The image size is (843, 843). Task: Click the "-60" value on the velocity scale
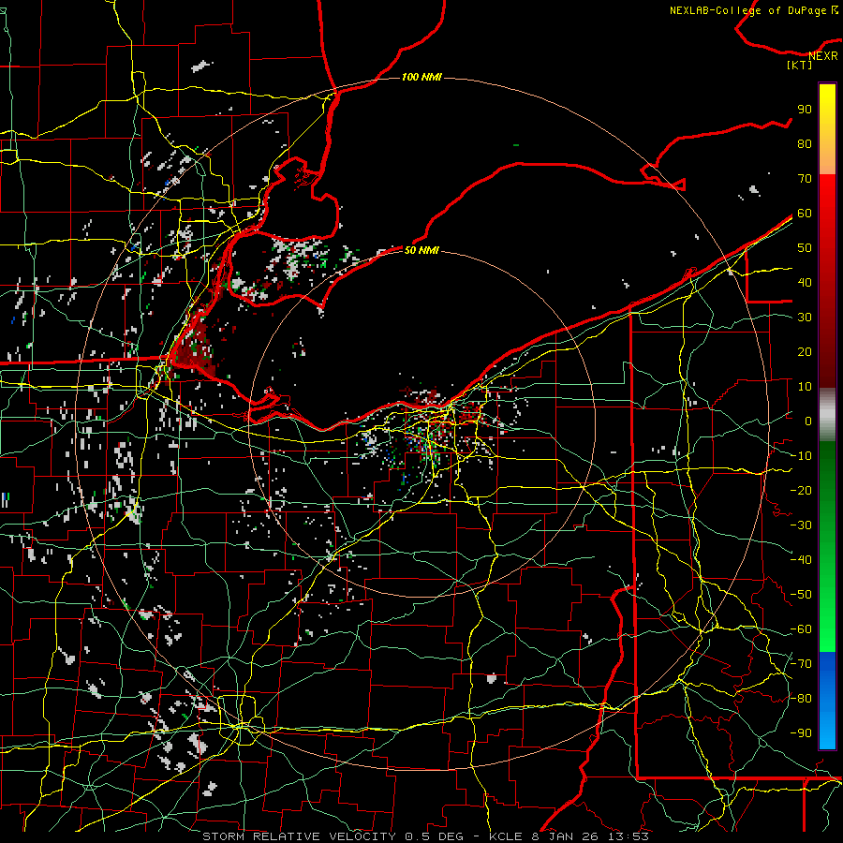pos(801,629)
